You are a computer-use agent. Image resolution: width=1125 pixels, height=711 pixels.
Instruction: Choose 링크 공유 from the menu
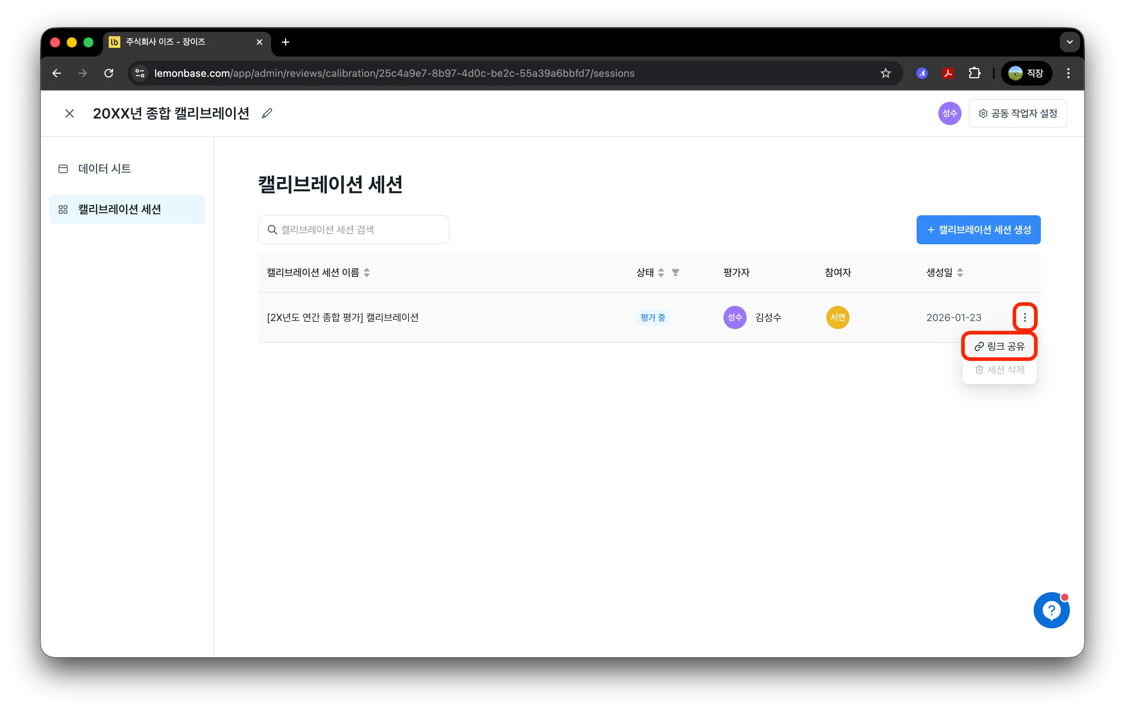coord(999,347)
